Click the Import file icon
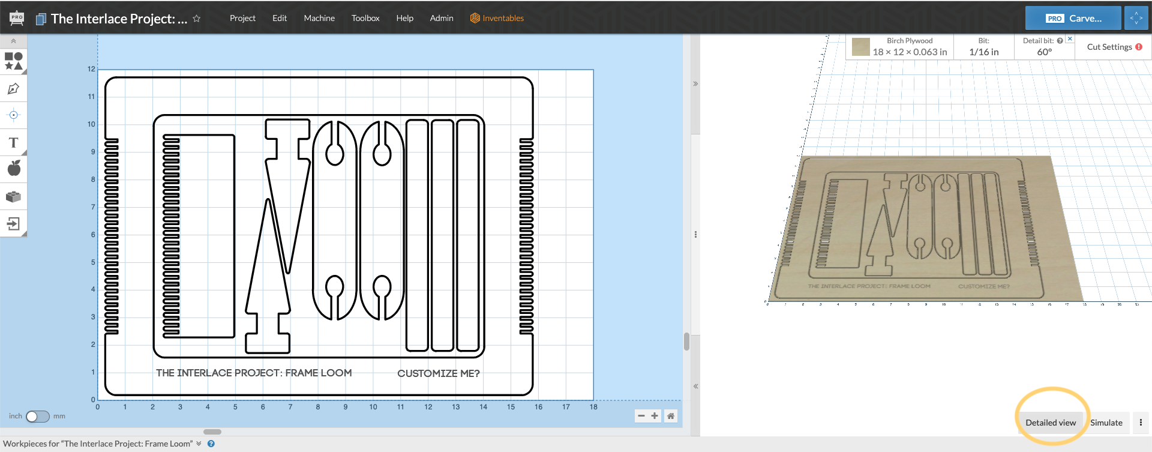 tap(13, 224)
